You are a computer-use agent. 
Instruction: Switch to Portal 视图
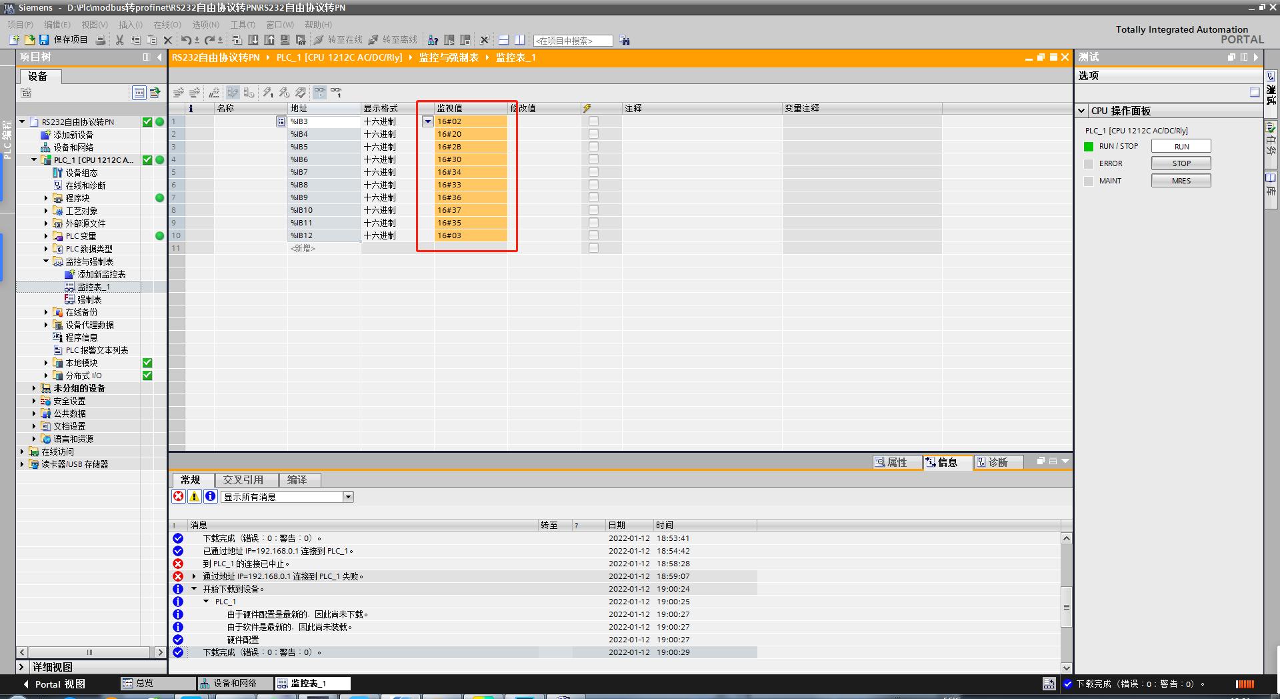point(54,684)
